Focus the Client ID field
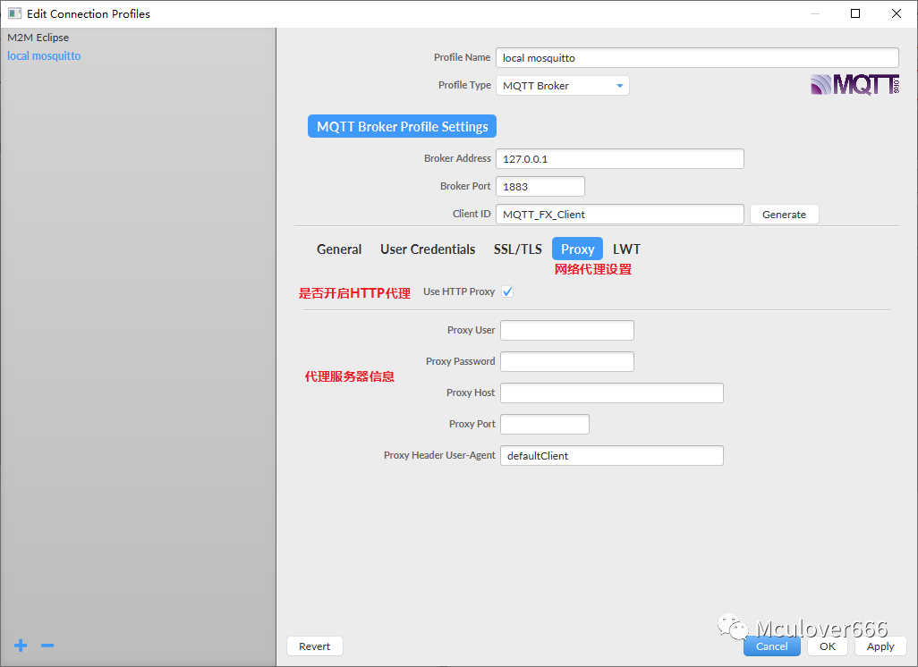The height and width of the screenshot is (667, 918). [620, 215]
